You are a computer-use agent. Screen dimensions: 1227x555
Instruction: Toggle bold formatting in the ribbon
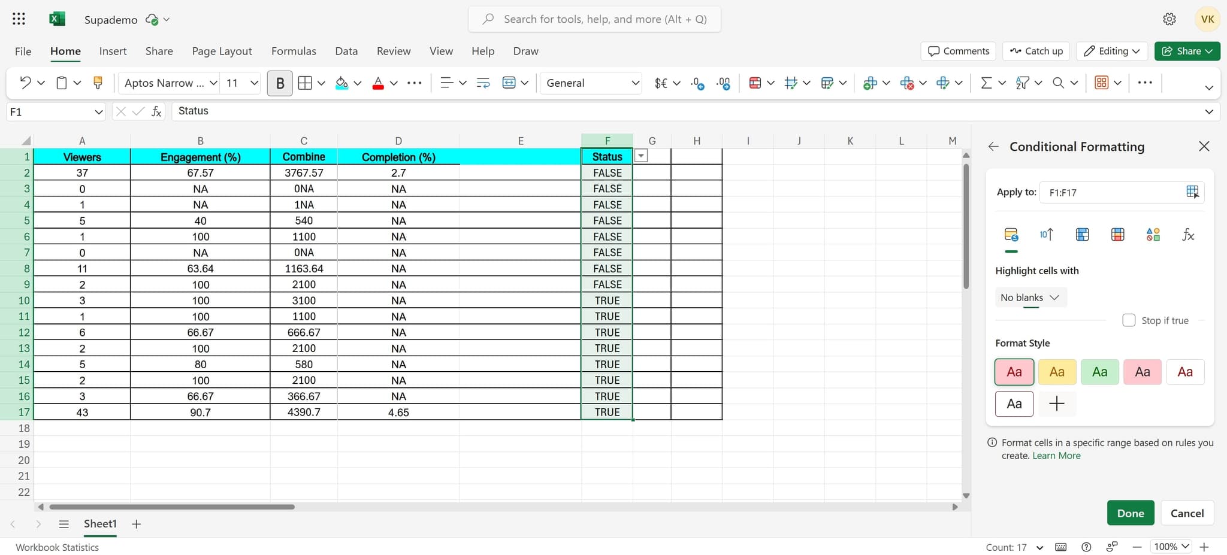click(280, 83)
